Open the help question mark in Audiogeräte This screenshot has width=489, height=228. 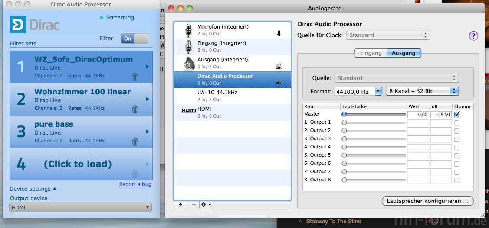(473, 36)
